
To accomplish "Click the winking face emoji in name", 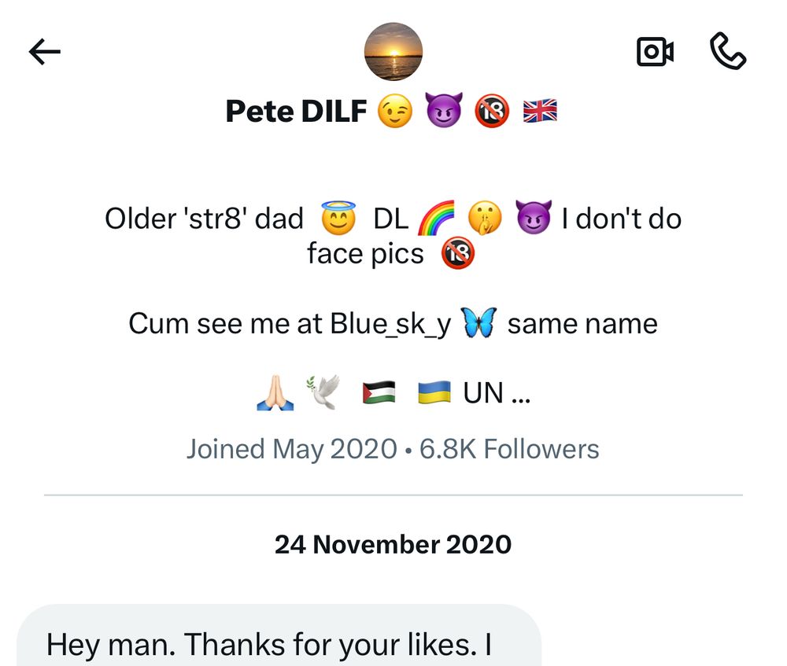I will point(395,112).
